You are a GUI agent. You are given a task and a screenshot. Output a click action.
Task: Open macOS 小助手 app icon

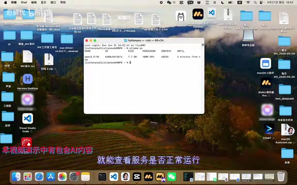coord(266,63)
